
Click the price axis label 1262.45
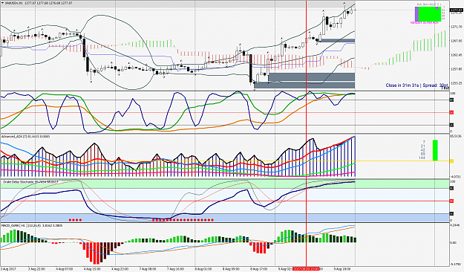click(x=456, y=55)
